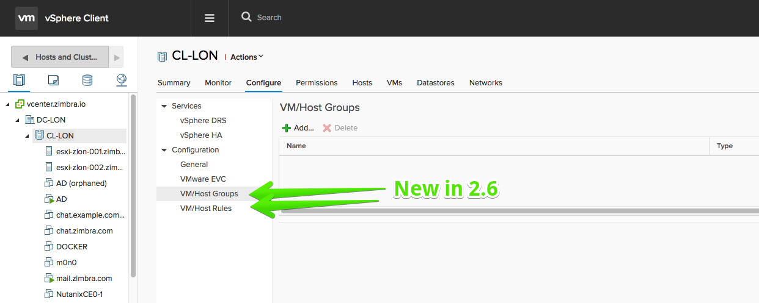
Task: Go back to Hosts and Clusters history button
Action: pos(60,57)
